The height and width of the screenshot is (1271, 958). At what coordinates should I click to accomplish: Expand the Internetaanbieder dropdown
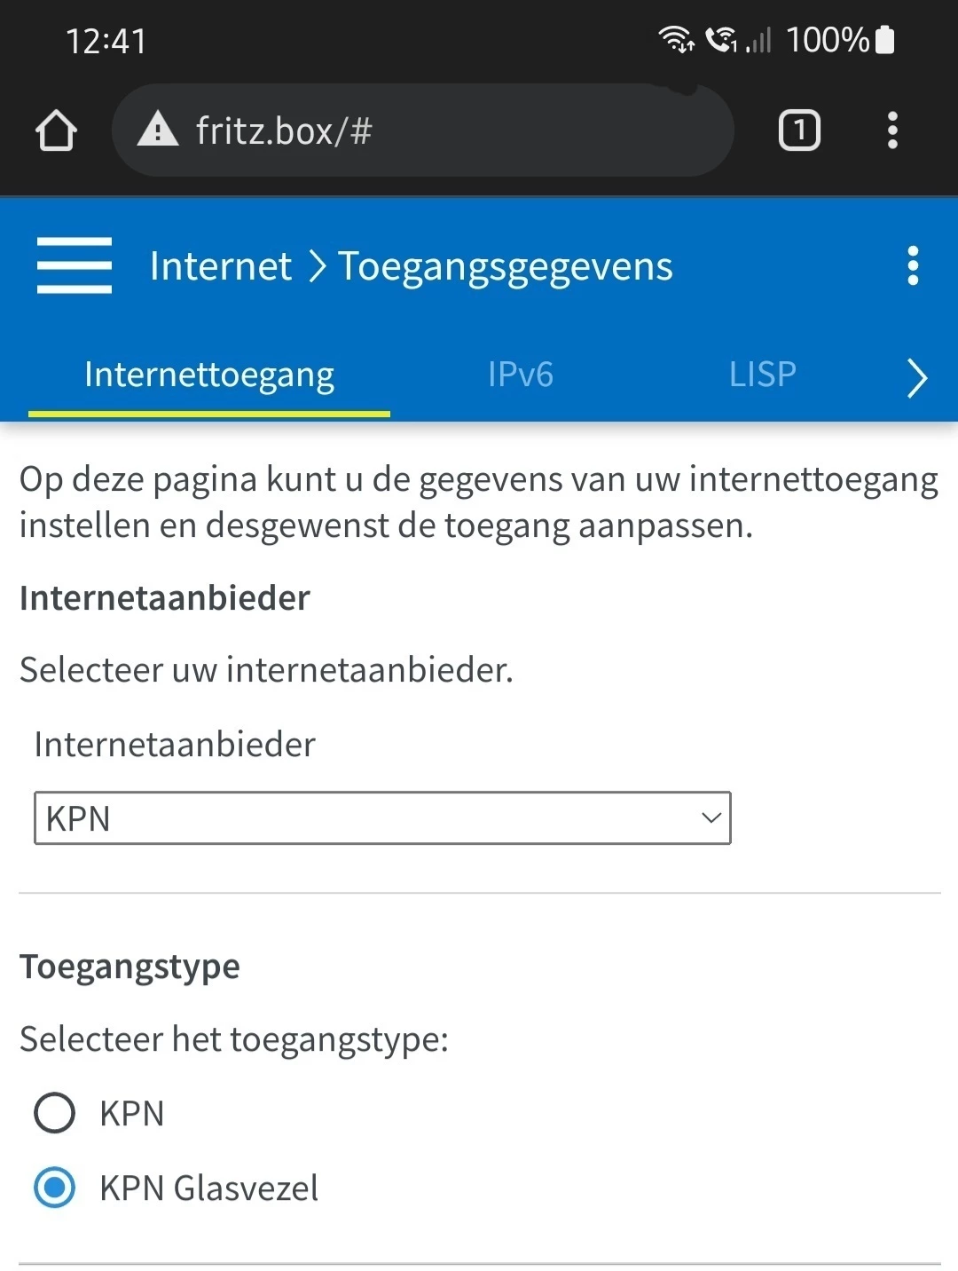[x=381, y=817]
